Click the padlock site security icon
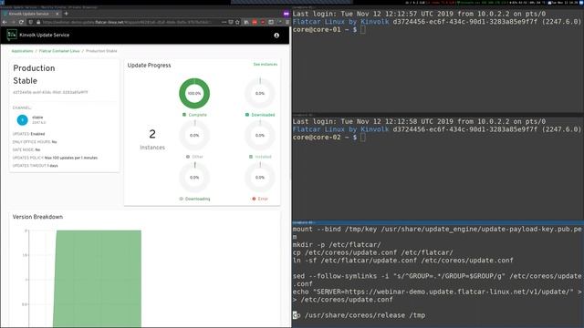 [38, 22]
